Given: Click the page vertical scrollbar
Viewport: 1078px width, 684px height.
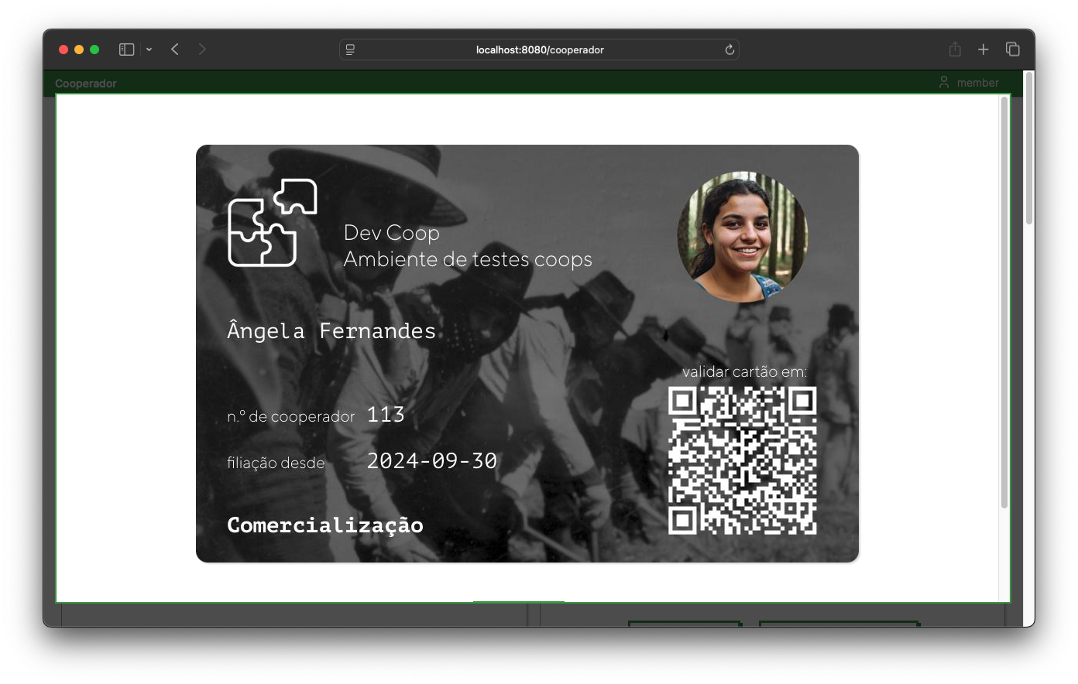Looking at the screenshot, I should (x=1029, y=149).
